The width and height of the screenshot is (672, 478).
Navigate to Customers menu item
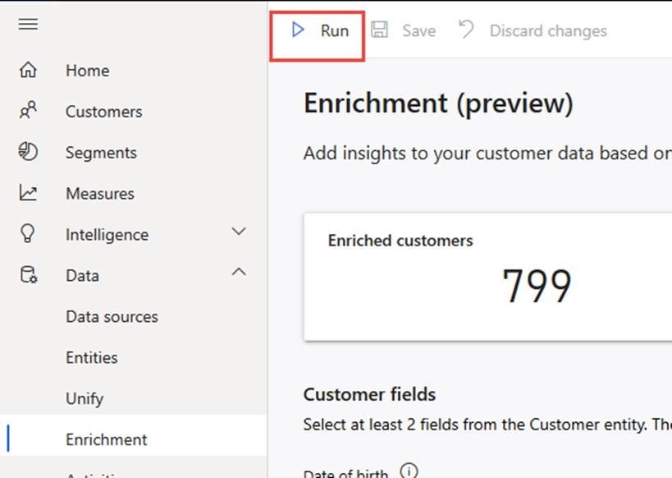point(103,111)
